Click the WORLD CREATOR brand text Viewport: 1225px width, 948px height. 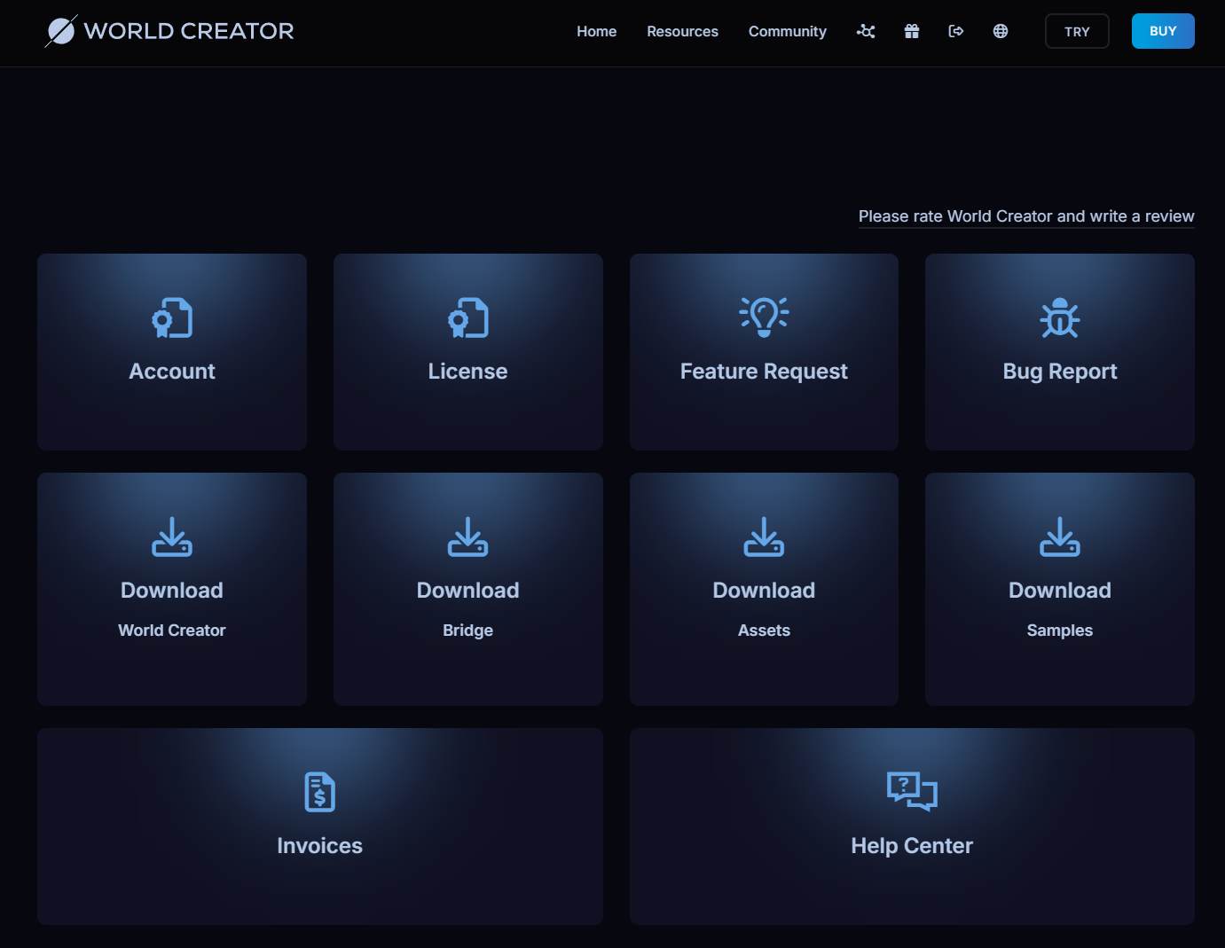pyautogui.click(x=189, y=31)
